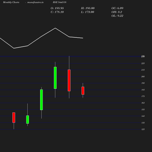
Task: Click the right end of the white line
Action: pyautogui.click(x=83, y=38)
